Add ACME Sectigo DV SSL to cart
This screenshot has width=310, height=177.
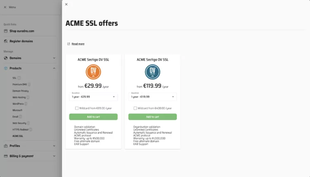tap(93, 117)
